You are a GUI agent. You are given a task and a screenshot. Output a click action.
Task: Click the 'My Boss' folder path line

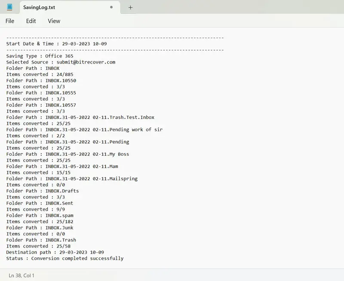(68, 154)
